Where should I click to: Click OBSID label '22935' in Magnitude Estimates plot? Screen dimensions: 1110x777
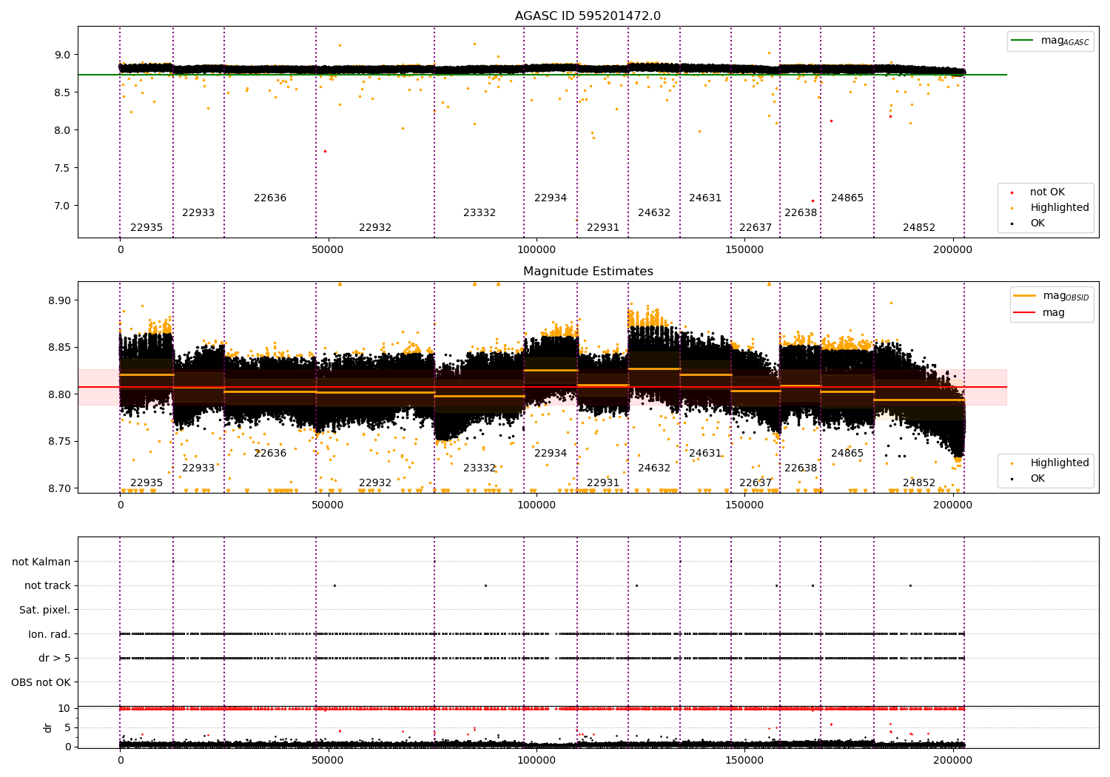point(147,483)
